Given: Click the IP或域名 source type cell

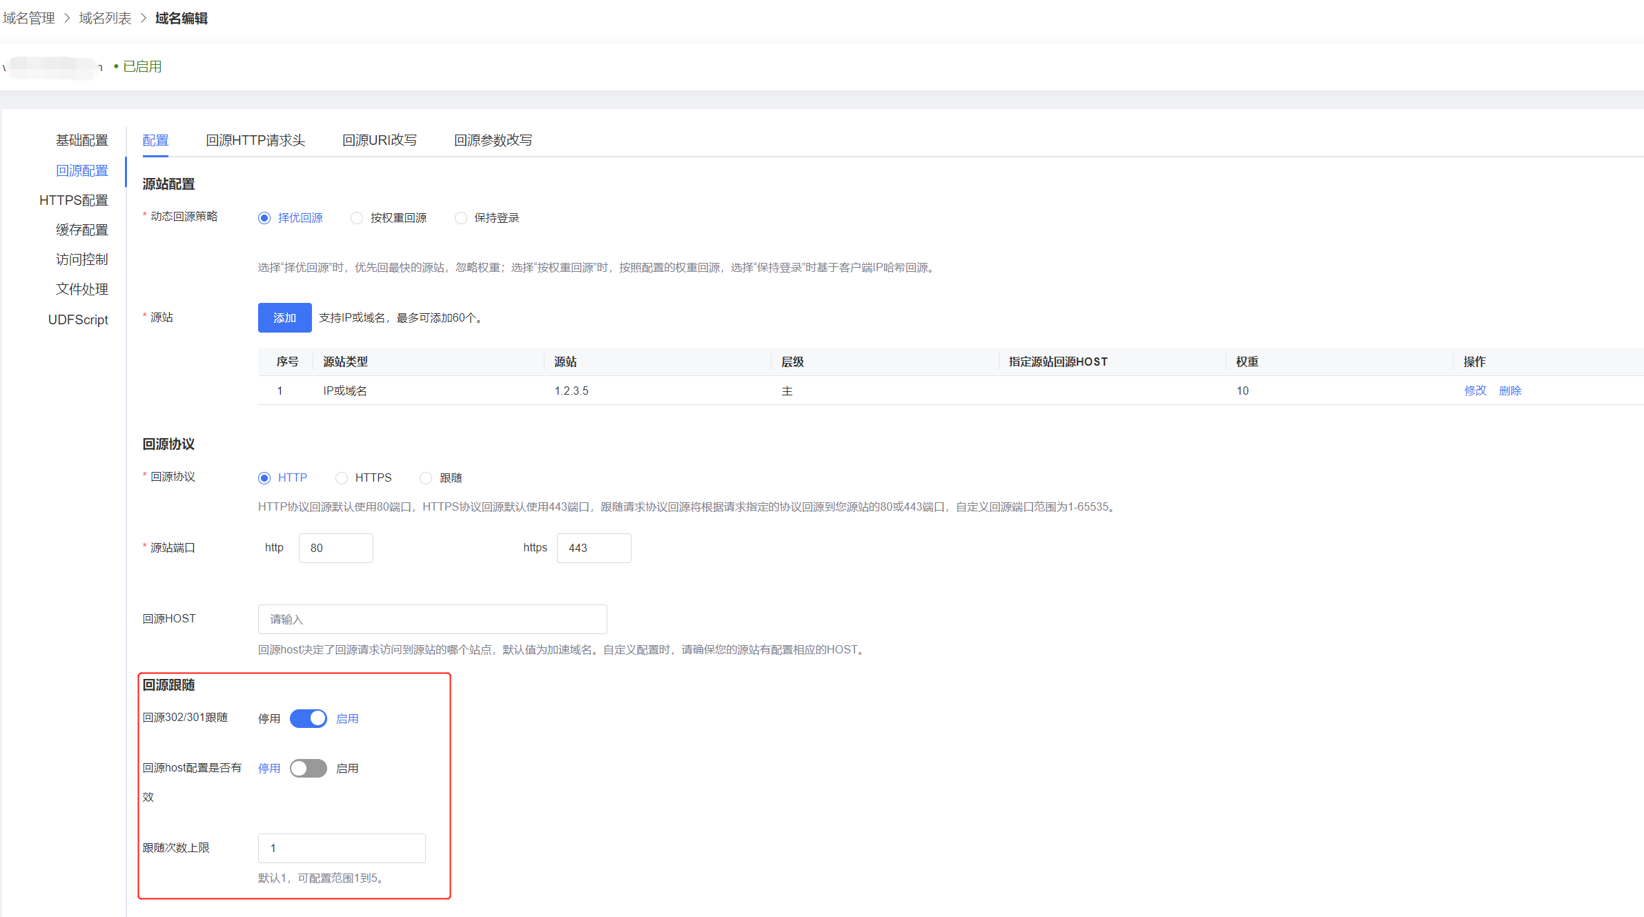Looking at the screenshot, I should click(345, 391).
